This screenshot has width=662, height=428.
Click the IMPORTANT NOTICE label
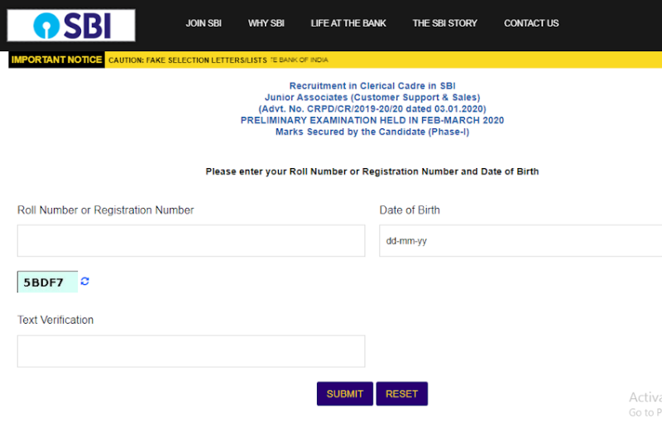56,60
